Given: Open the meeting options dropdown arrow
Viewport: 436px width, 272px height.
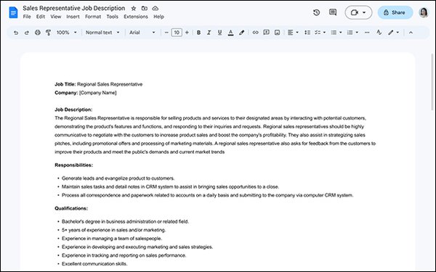Looking at the screenshot, I should (x=364, y=12).
